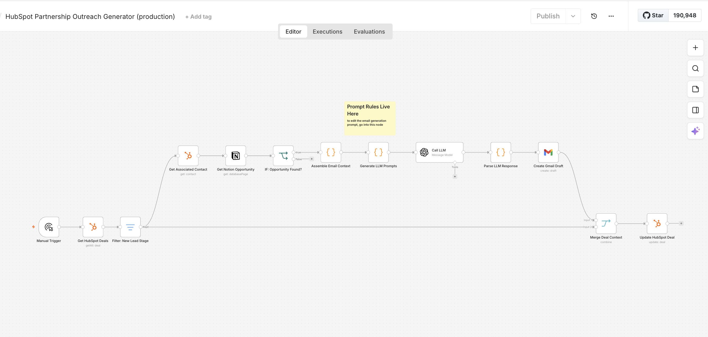This screenshot has width=708, height=337.
Task: Open the Get HubSpot Deals node
Action: (x=93, y=227)
